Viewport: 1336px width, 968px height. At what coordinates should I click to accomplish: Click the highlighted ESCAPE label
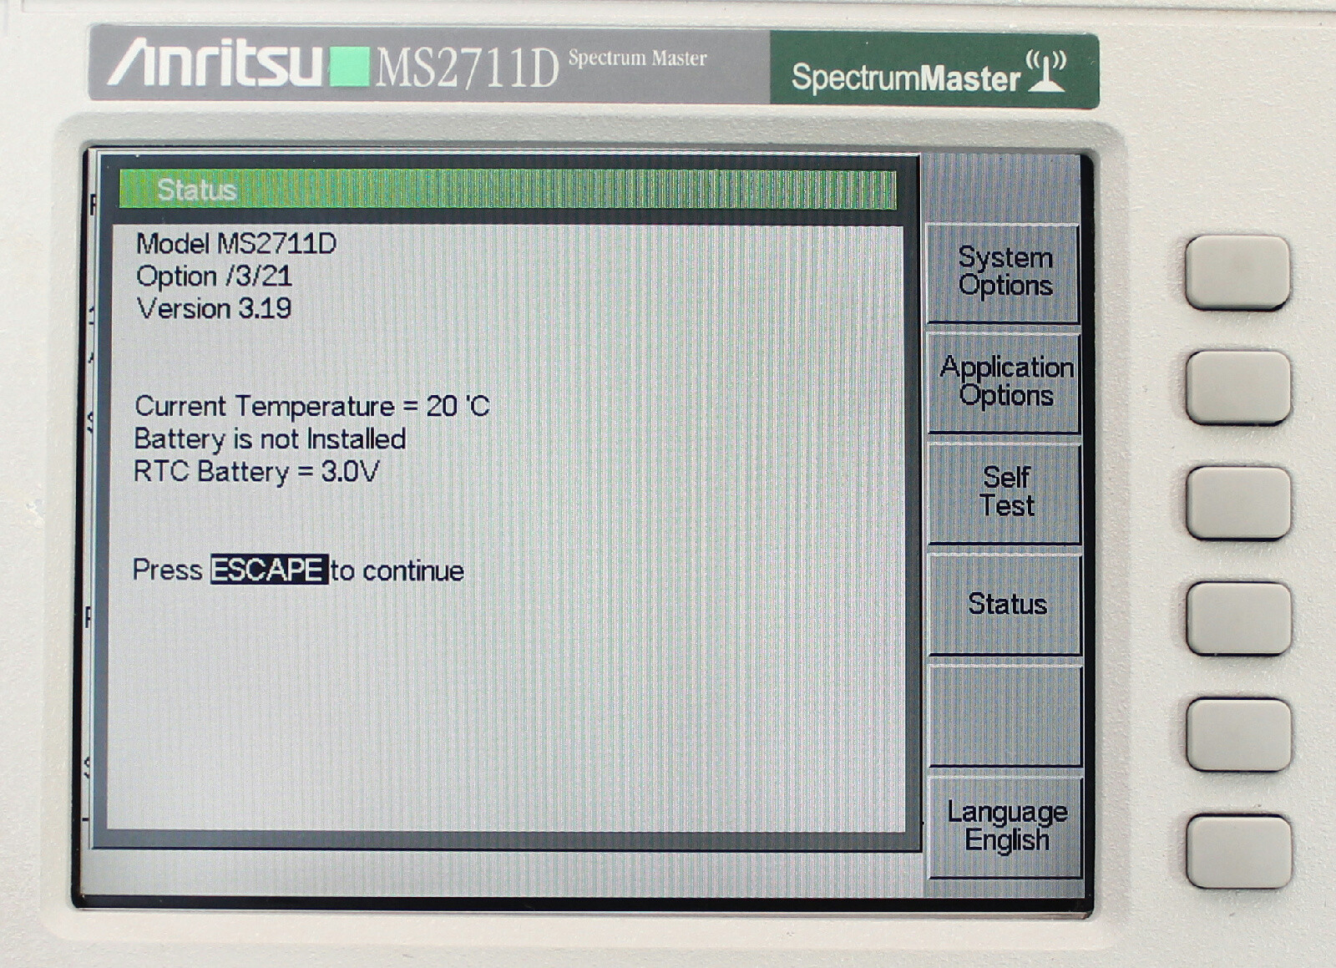268,570
